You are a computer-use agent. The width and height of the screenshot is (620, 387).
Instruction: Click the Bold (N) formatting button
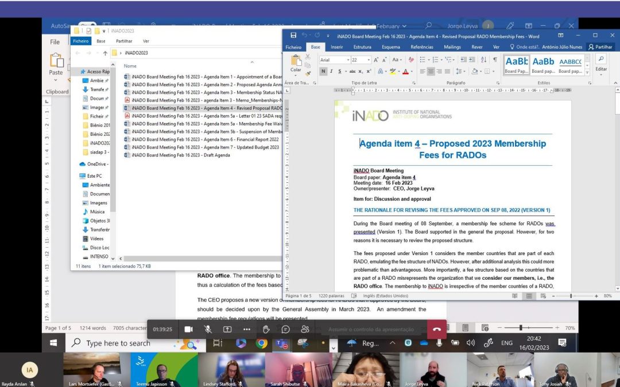323,72
